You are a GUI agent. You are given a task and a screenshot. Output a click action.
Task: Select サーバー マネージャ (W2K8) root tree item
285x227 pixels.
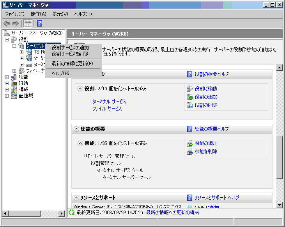37,33
